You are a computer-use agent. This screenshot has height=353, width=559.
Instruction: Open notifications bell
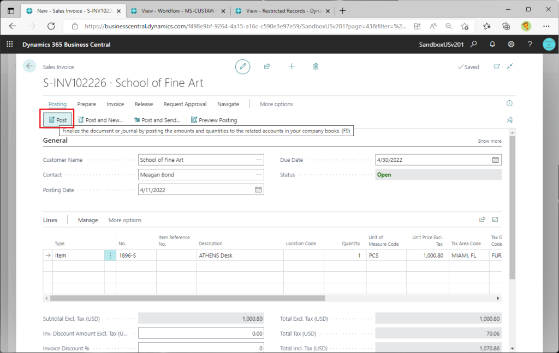coord(492,44)
